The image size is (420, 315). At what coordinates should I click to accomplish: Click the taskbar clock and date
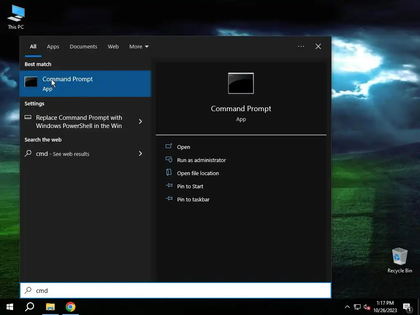click(x=385, y=307)
